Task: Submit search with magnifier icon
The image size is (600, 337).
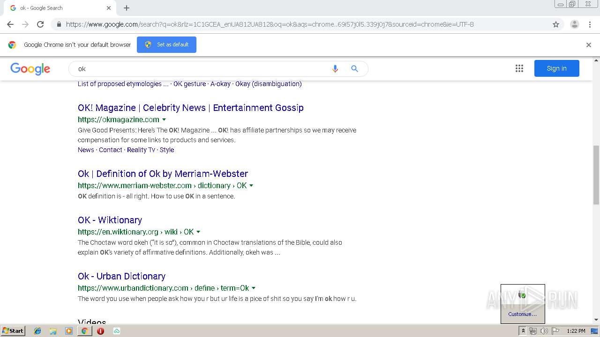Action: pos(354,69)
